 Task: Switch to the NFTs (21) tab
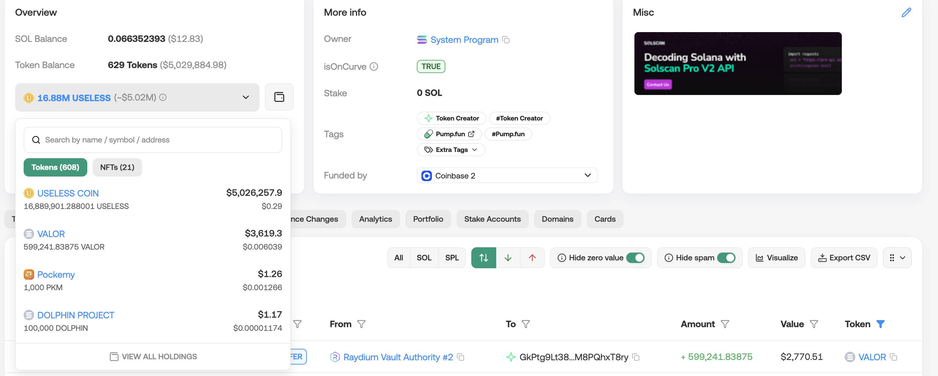click(x=117, y=167)
